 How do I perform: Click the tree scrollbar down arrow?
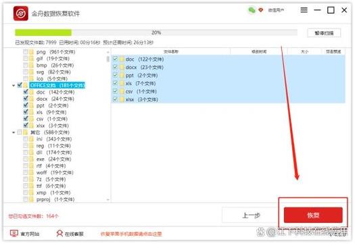[108, 199]
